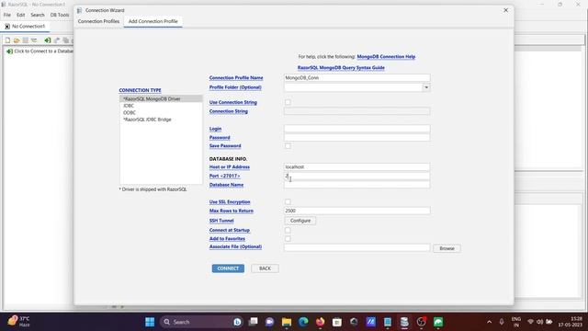
Task: Open the Edit menu in RazorSQL
Action: point(20,15)
